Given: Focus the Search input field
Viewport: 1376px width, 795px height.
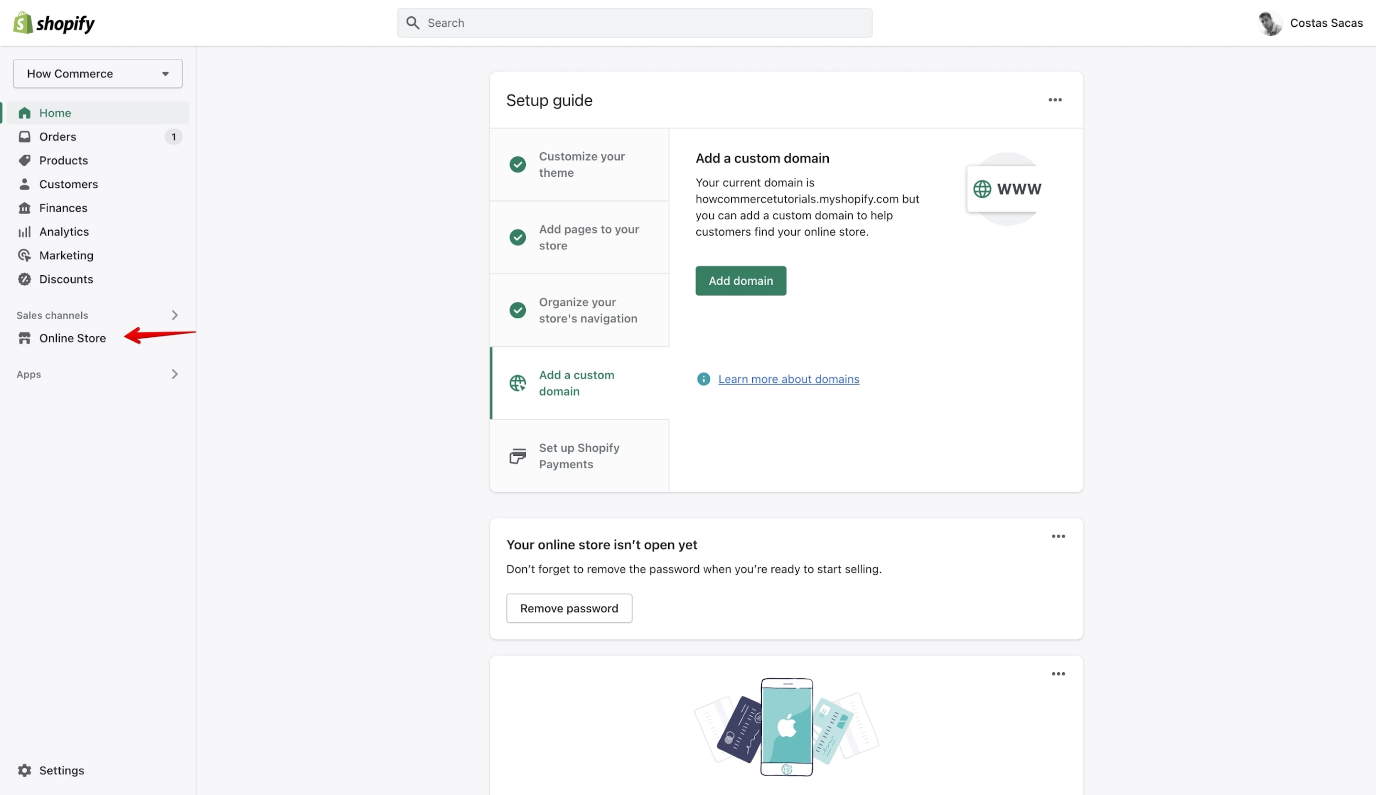Looking at the screenshot, I should [x=635, y=23].
